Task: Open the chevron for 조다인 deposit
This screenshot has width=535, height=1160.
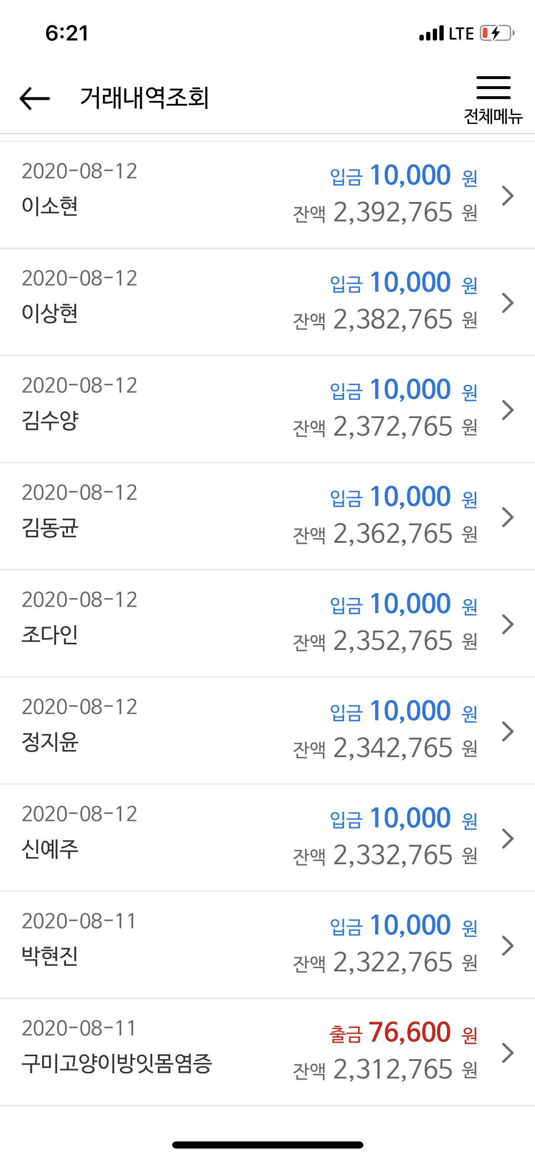Action: pyautogui.click(x=508, y=624)
